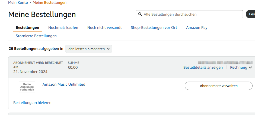Go to Shop-Bestellungen vor Ort tab
Image resolution: width=255 pixels, height=115 pixels.
(154, 28)
